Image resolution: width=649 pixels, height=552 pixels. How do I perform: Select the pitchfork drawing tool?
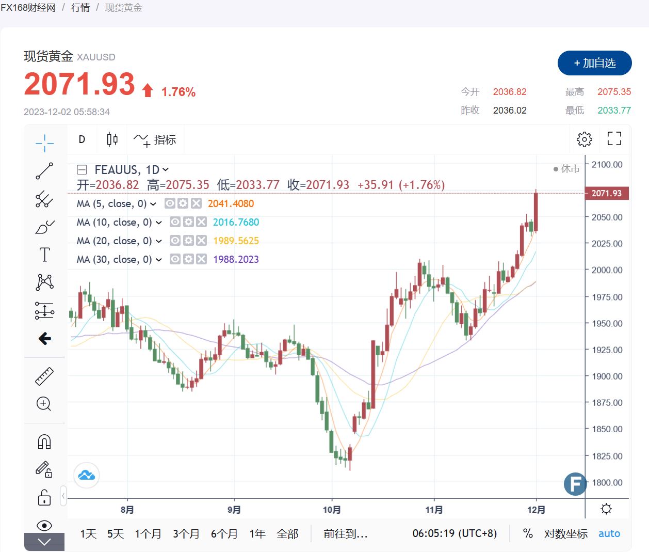pyautogui.click(x=44, y=199)
